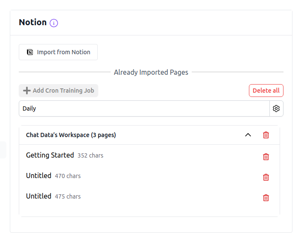
Task: Select the Untitled page with 470 chars
Action: tap(38, 176)
